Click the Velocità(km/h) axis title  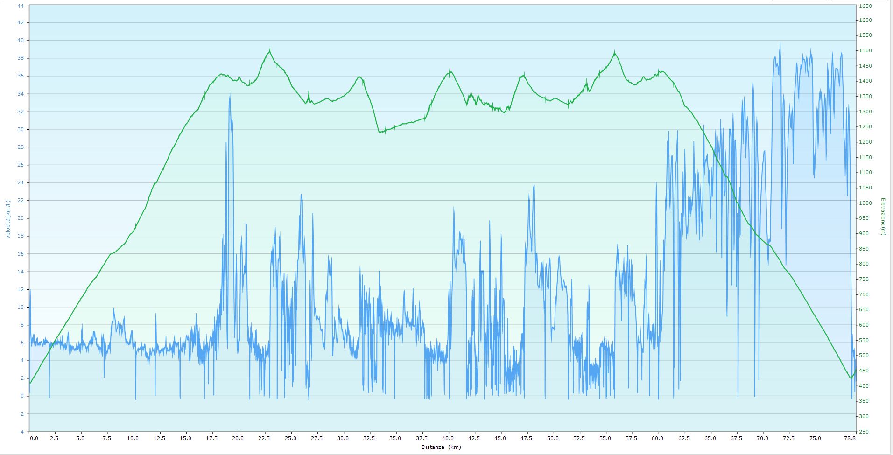pyautogui.click(x=7, y=219)
